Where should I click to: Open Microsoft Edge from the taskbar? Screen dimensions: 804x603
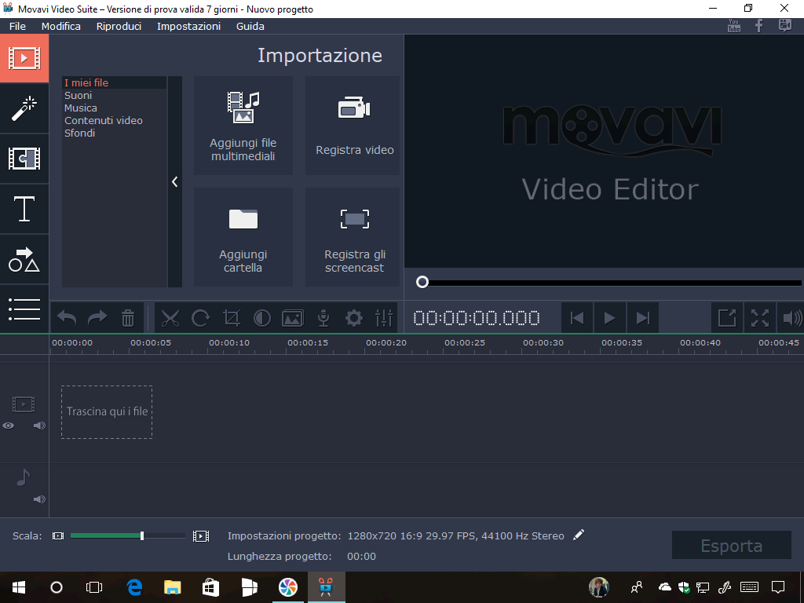[134, 587]
